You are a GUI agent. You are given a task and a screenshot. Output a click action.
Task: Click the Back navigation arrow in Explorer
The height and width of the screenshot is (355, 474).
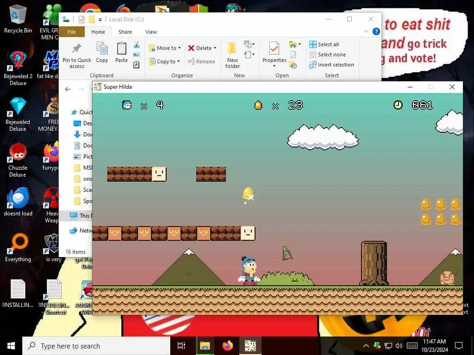[x=68, y=89]
